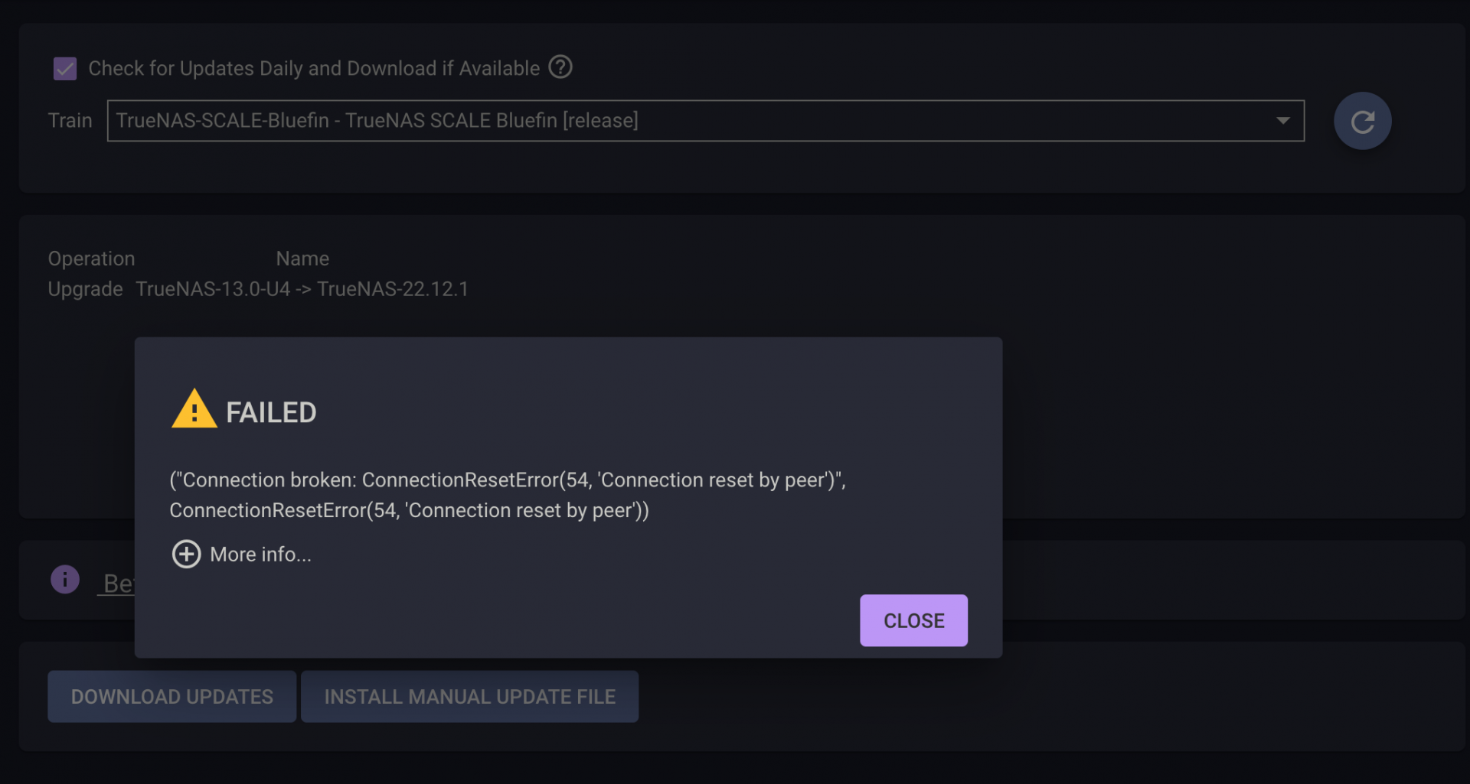The width and height of the screenshot is (1470, 784).
Task: Close the FAILED dialog
Action: tap(913, 620)
